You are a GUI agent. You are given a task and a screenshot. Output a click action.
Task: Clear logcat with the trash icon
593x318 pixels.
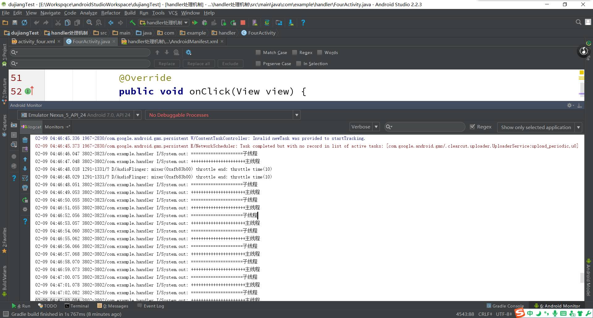25,140
